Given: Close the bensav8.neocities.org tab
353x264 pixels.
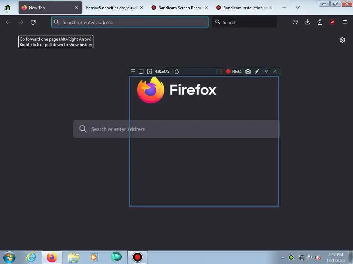Looking at the screenshot, I should (x=141, y=8).
